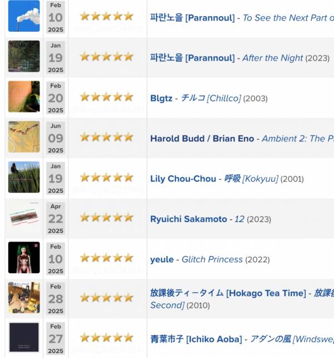Visit the yeule artist page
Viewport: 334px width, 358px height.
coord(162,259)
